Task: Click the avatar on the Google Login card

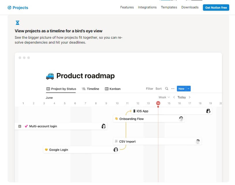Action: 115,150
